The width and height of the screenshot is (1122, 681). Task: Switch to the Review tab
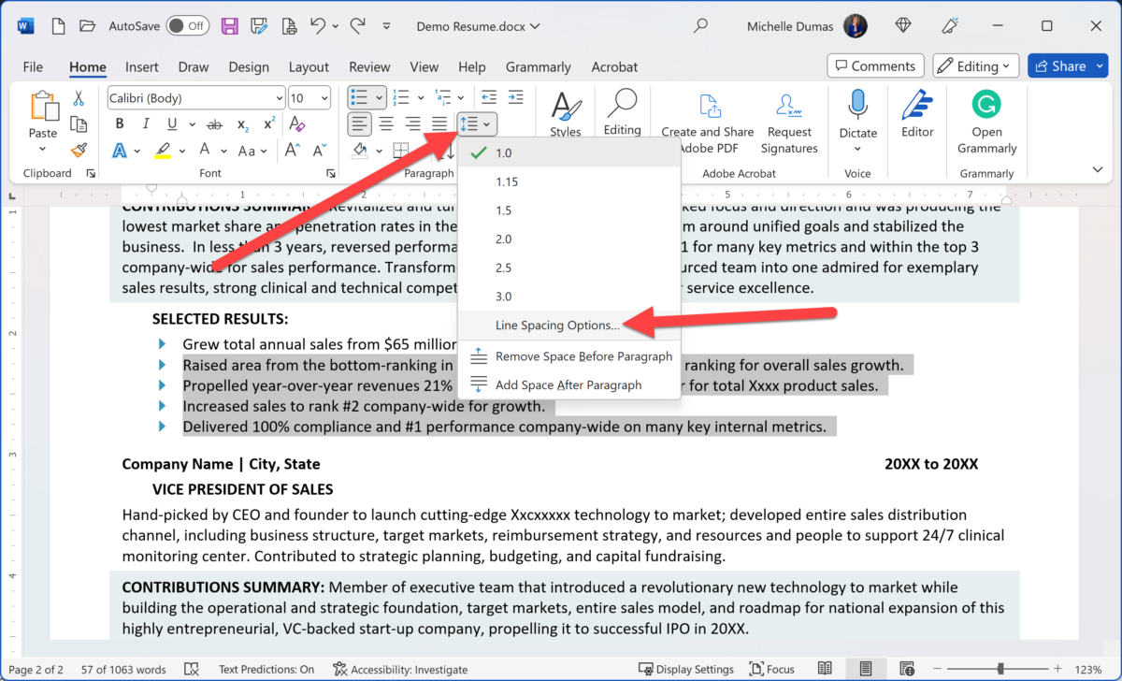tap(369, 66)
